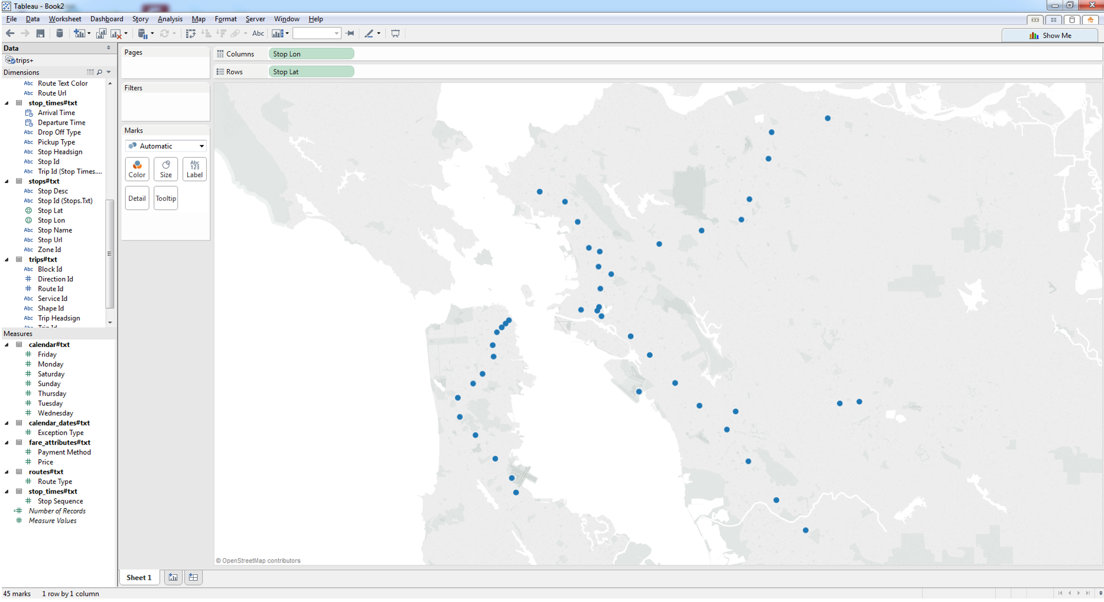Collapse the calendar#txt folder
The height and width of the screenshot is (602, 1104).
[7, 345]
